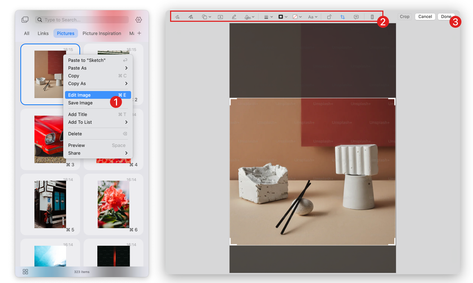The image size is (473, 283).
Task: Click the phone device icon in toolbar
Action: (x=372, y=17)
